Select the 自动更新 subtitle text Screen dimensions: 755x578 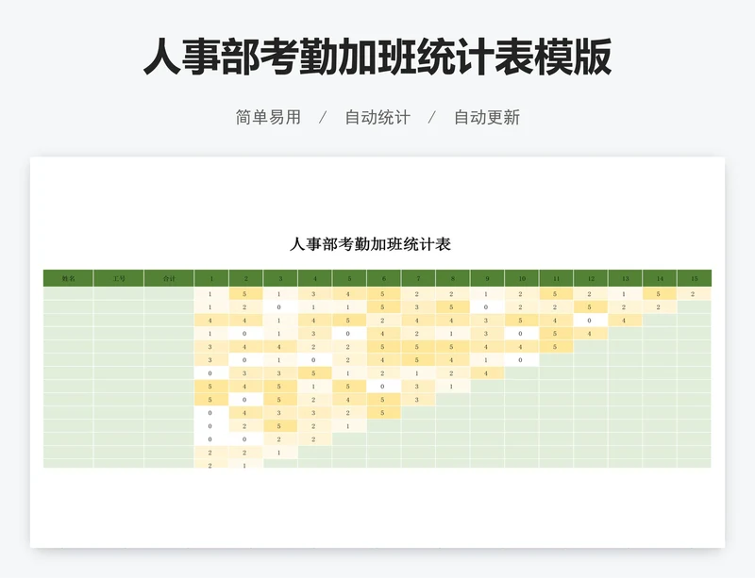(x=487, y=118)
